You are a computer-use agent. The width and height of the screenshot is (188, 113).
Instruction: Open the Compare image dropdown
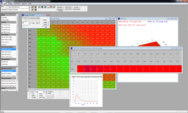click(29, 10)
